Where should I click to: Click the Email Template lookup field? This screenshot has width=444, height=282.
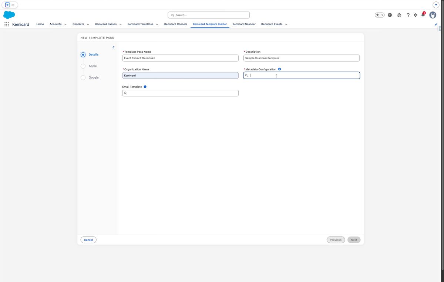pos(180,93)
